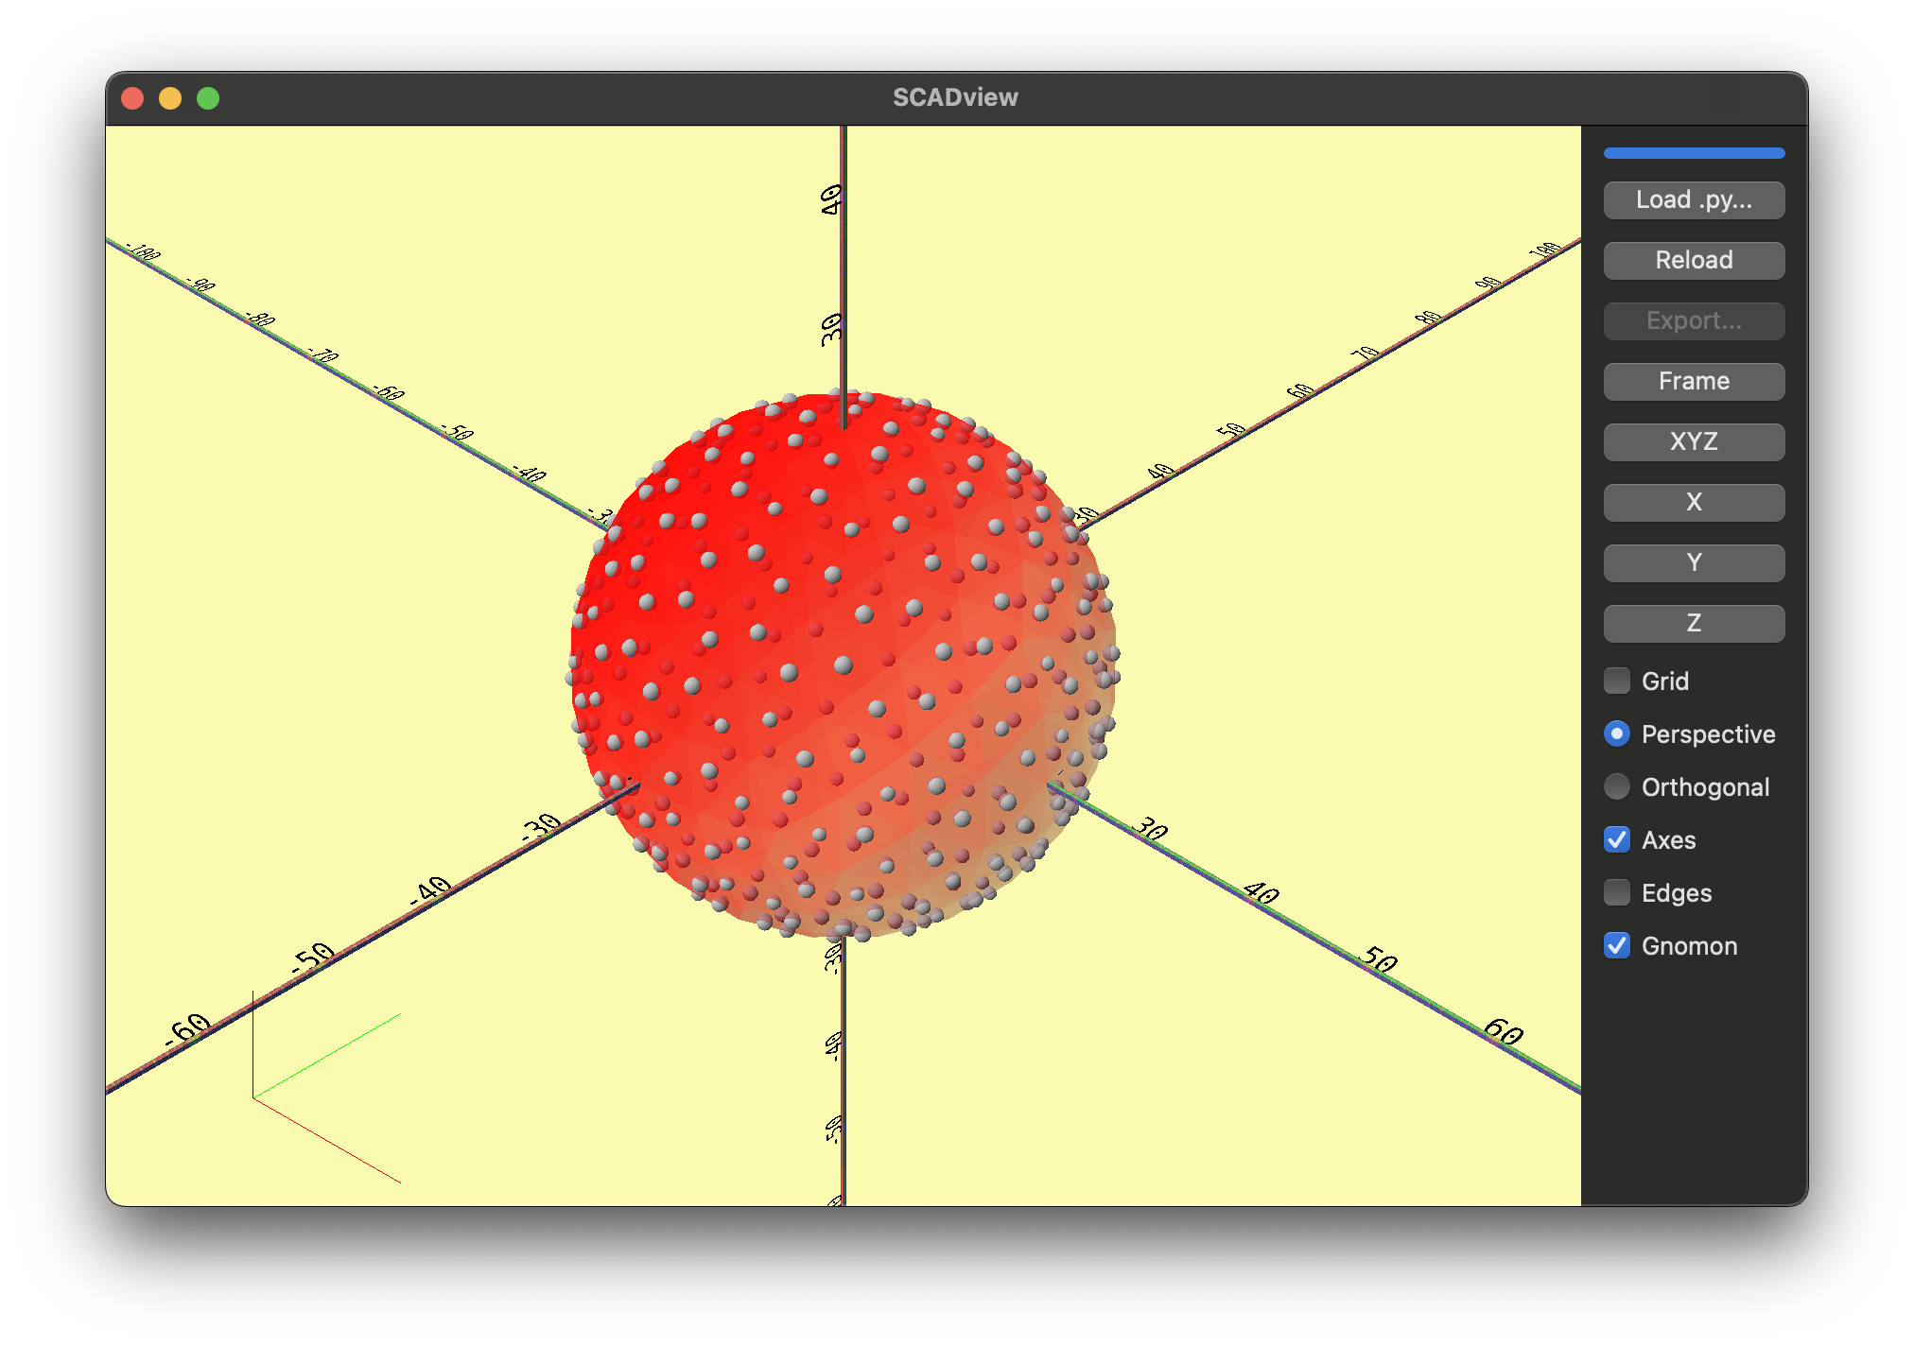
Task: Switch to the XYZ view
Action: click(x=1693, y=442)
